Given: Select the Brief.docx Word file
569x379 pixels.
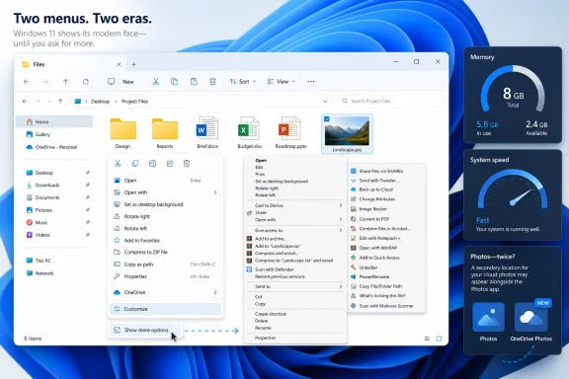Looking at the screenshot, I should (207, 132).
